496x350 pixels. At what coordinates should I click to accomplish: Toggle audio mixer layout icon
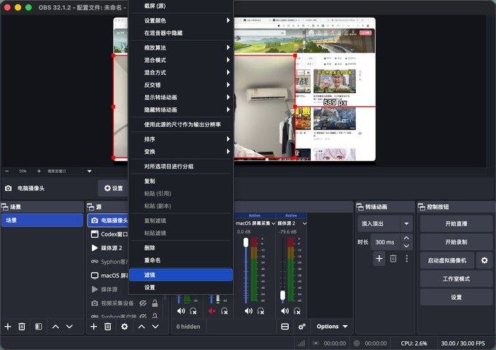click(x=284, y=326)
